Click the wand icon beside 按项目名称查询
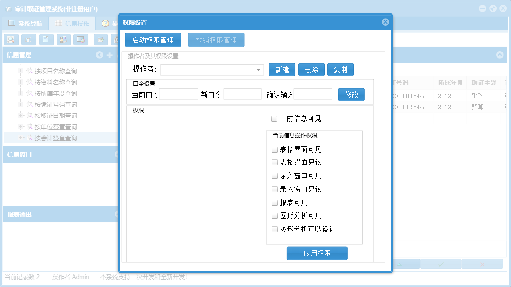This screenshot has height=287, width=511. [x=29, y=71]
